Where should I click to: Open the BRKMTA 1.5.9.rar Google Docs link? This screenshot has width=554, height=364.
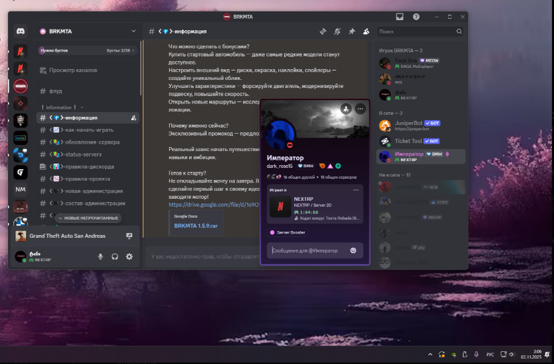196,226
